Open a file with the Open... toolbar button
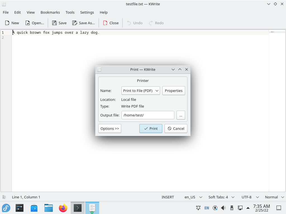Image resolution: width=286 pixels, height=214 pixels. coord(35,23)
